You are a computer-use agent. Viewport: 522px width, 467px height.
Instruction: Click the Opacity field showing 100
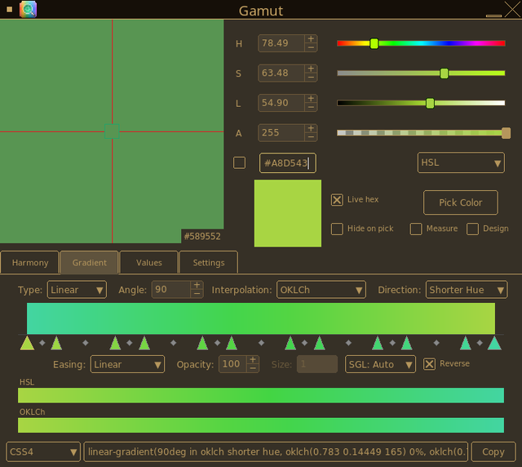point(232,364)
